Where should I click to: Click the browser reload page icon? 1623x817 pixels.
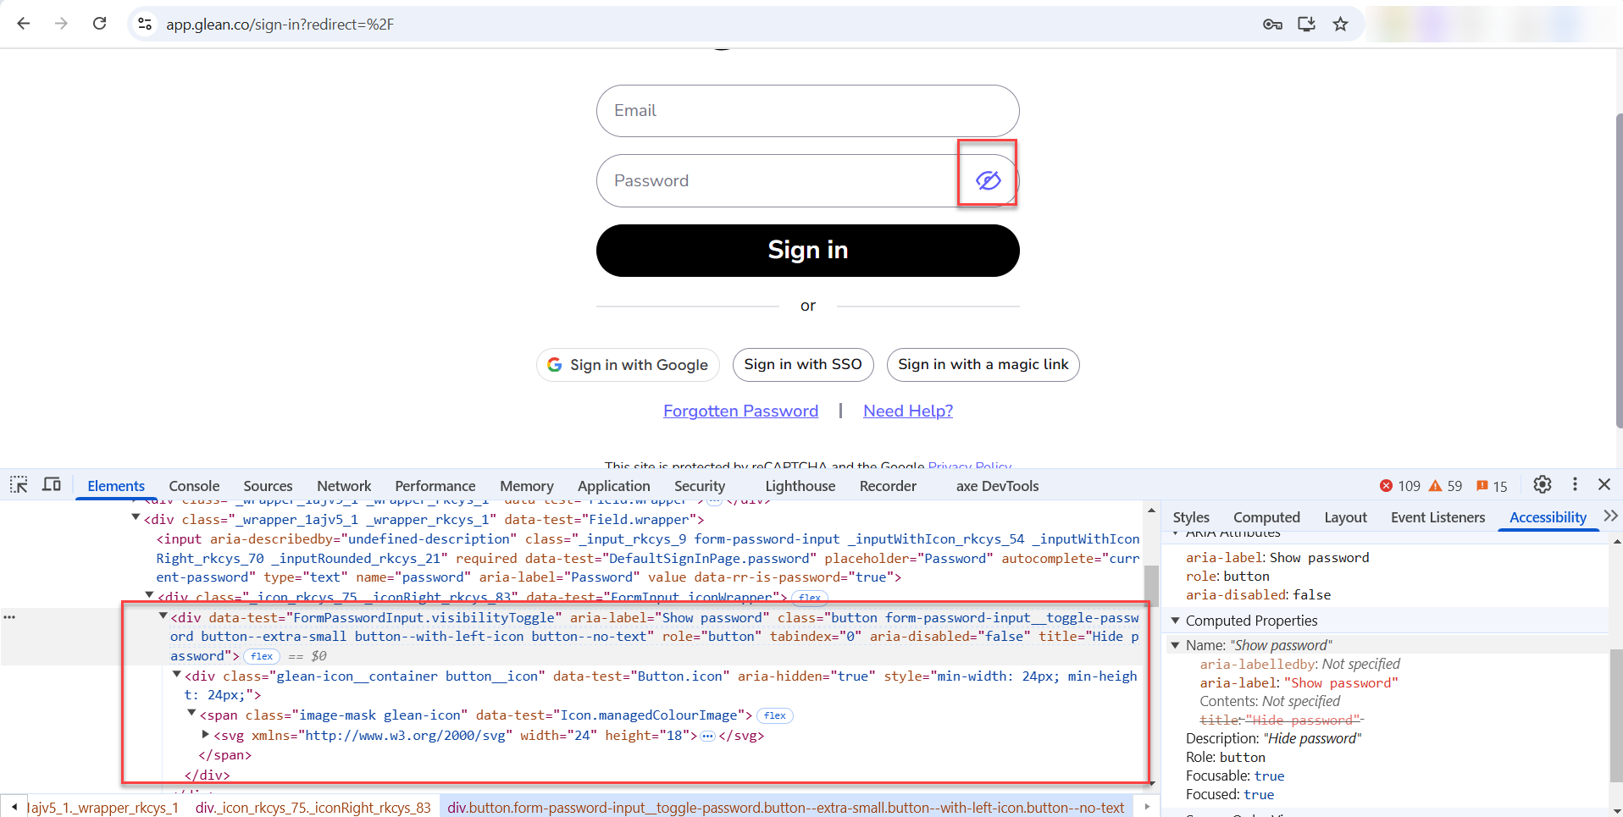click(99, 24)
